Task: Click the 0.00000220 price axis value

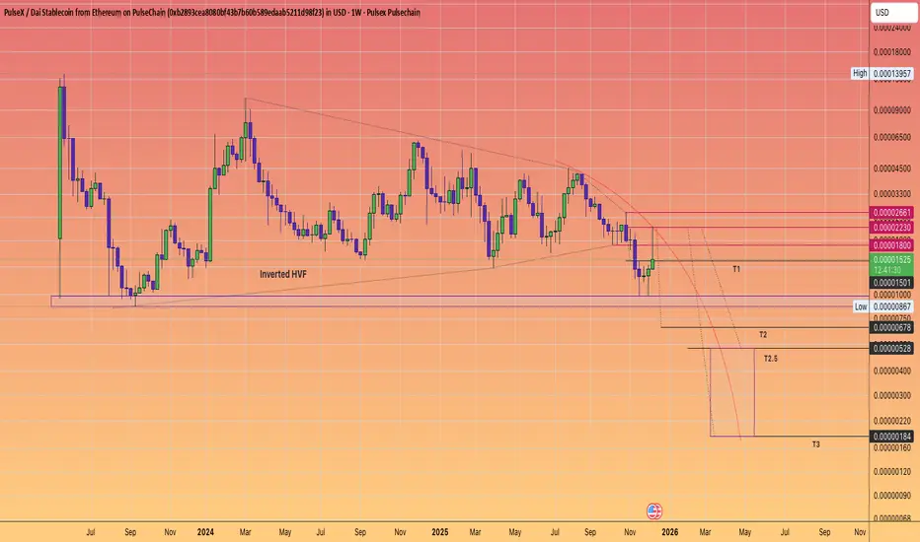Action: point(891,421)
